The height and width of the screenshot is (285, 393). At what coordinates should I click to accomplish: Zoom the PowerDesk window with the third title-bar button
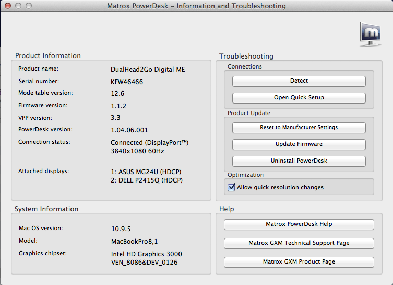(x=29, y=6)
